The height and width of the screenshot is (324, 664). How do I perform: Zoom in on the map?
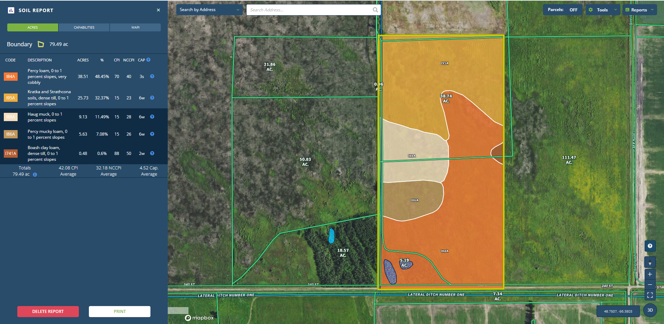pyautogui.click(x=650, y=274)
